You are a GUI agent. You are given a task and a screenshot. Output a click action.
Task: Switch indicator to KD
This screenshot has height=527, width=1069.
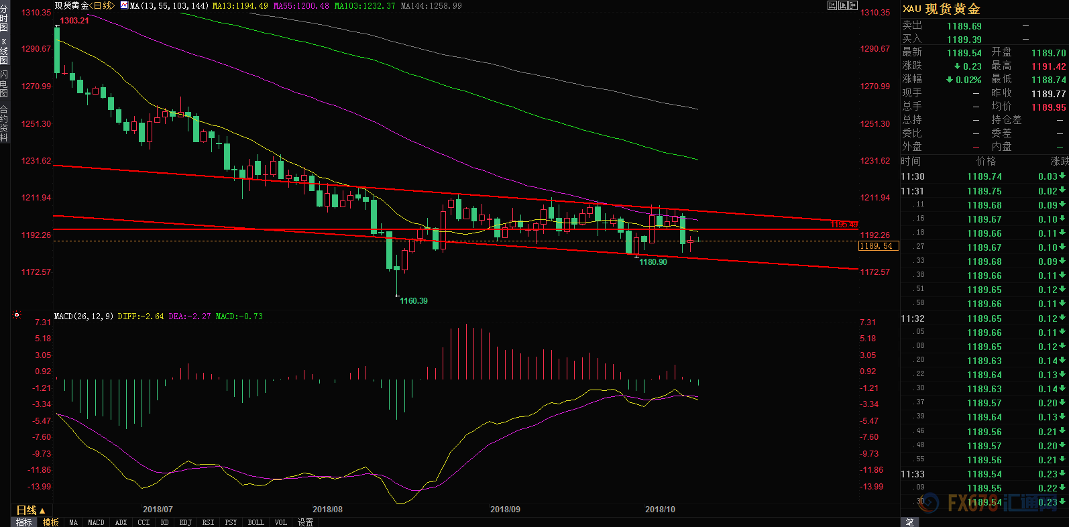coord(164,522)
